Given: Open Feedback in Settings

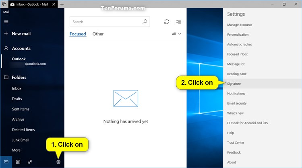Looking at the screenshot, I should click(263, 152).
